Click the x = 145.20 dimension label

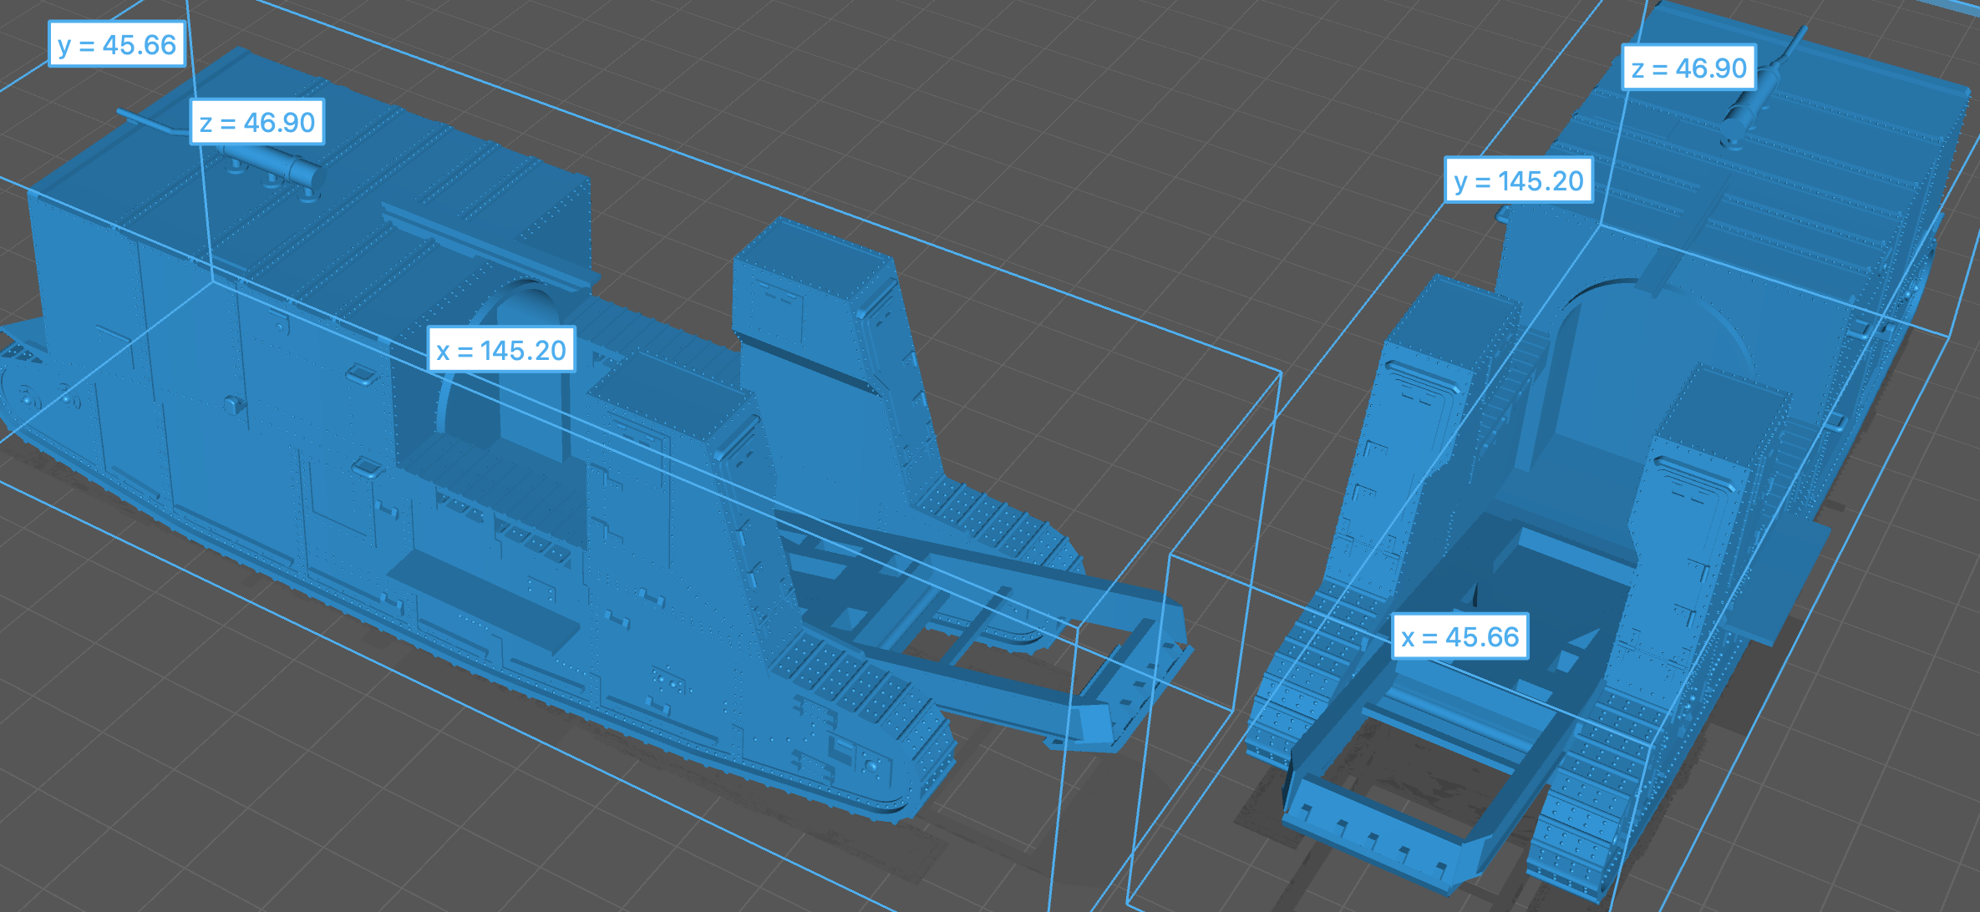[501, 350]
